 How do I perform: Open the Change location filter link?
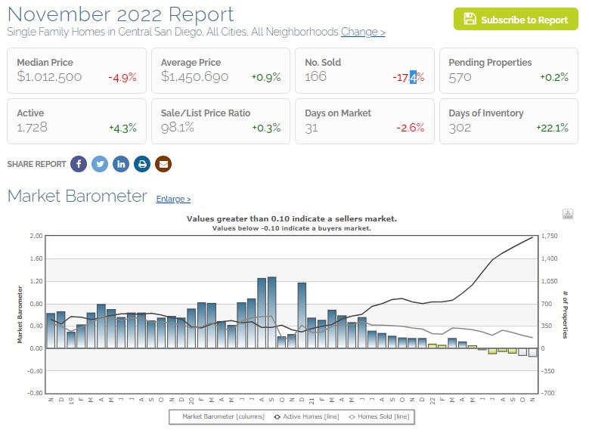pos(363,32)
